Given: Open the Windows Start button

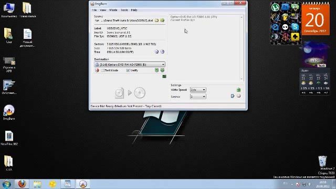Looking at the screenshot, I should 6,184.
